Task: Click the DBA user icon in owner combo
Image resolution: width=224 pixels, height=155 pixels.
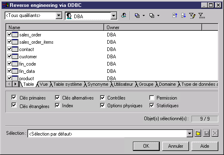Action: click(x=69, y=16)
